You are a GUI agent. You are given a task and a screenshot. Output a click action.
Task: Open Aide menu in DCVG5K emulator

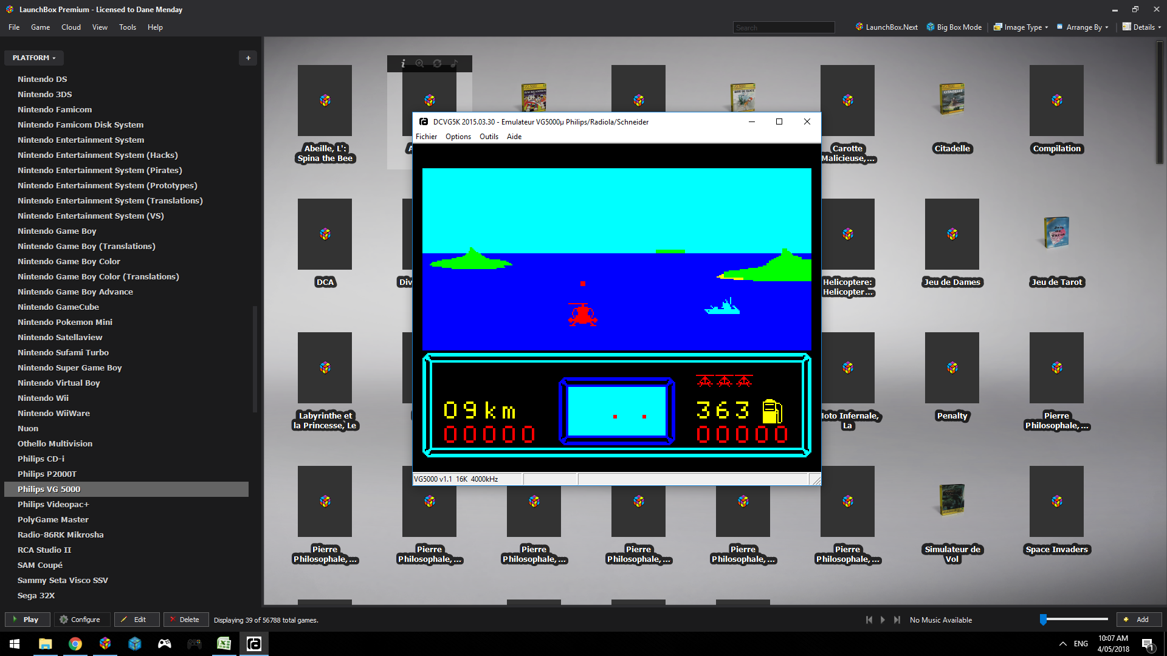[x=514, y=137]
